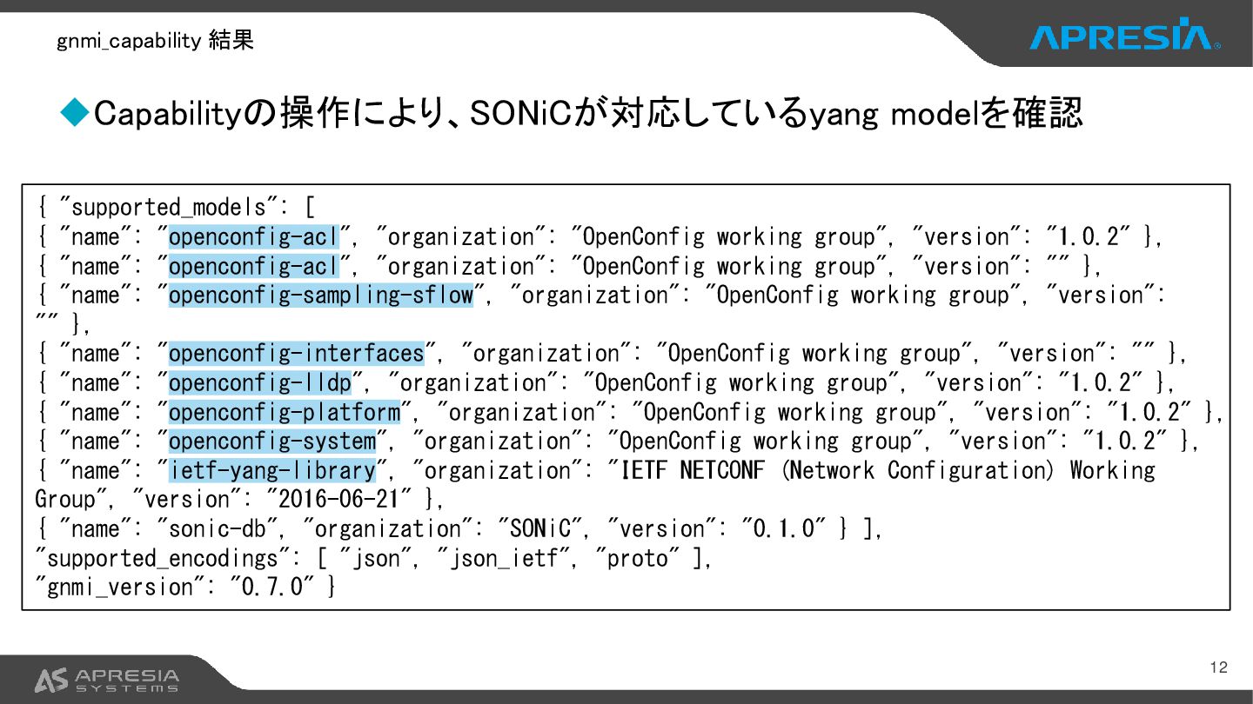Click the "SONiC" organization value
The height and width of the screenshot is (704, 1253).
[539, 528]
